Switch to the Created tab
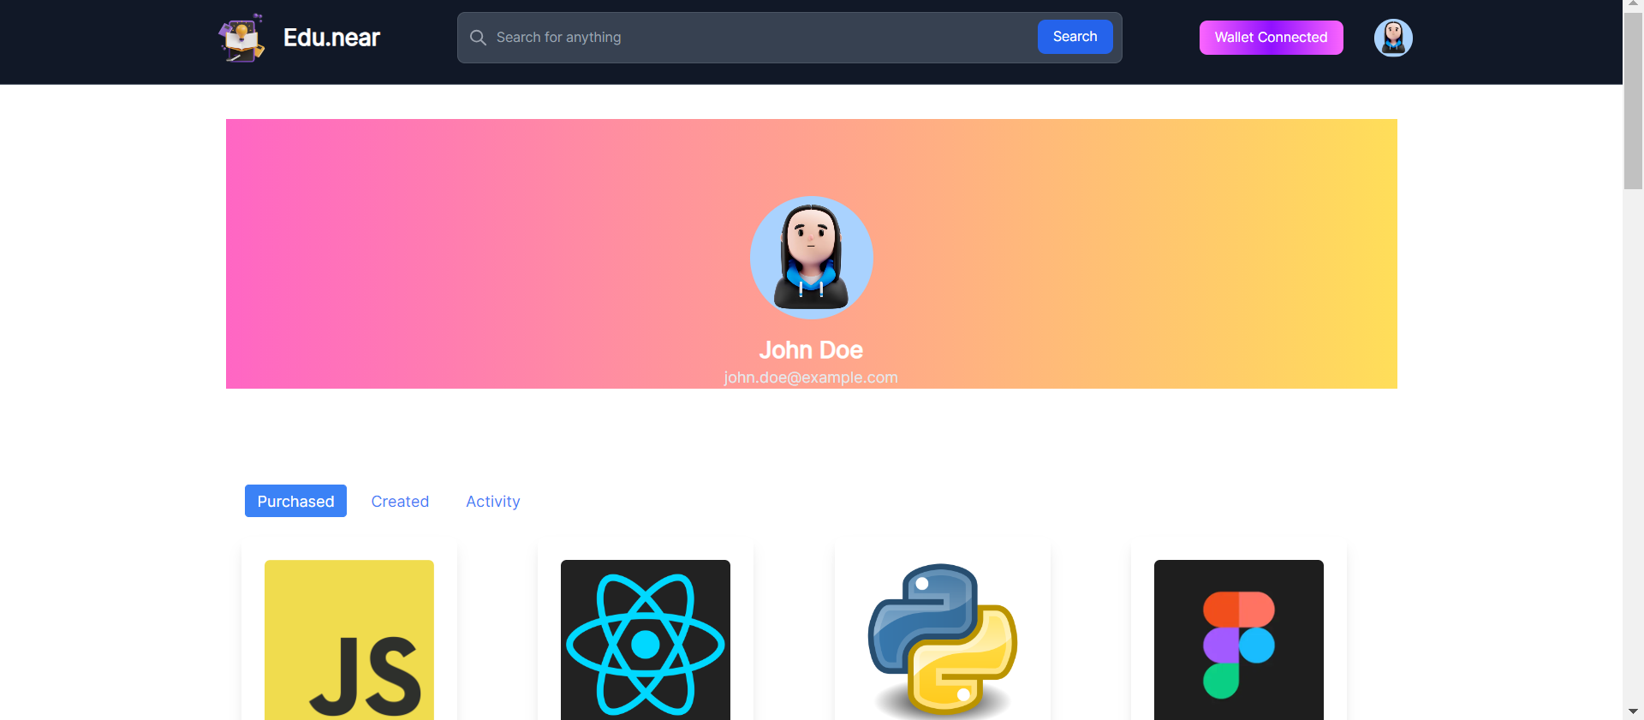Screen dimensions: 1644x720 400,501
